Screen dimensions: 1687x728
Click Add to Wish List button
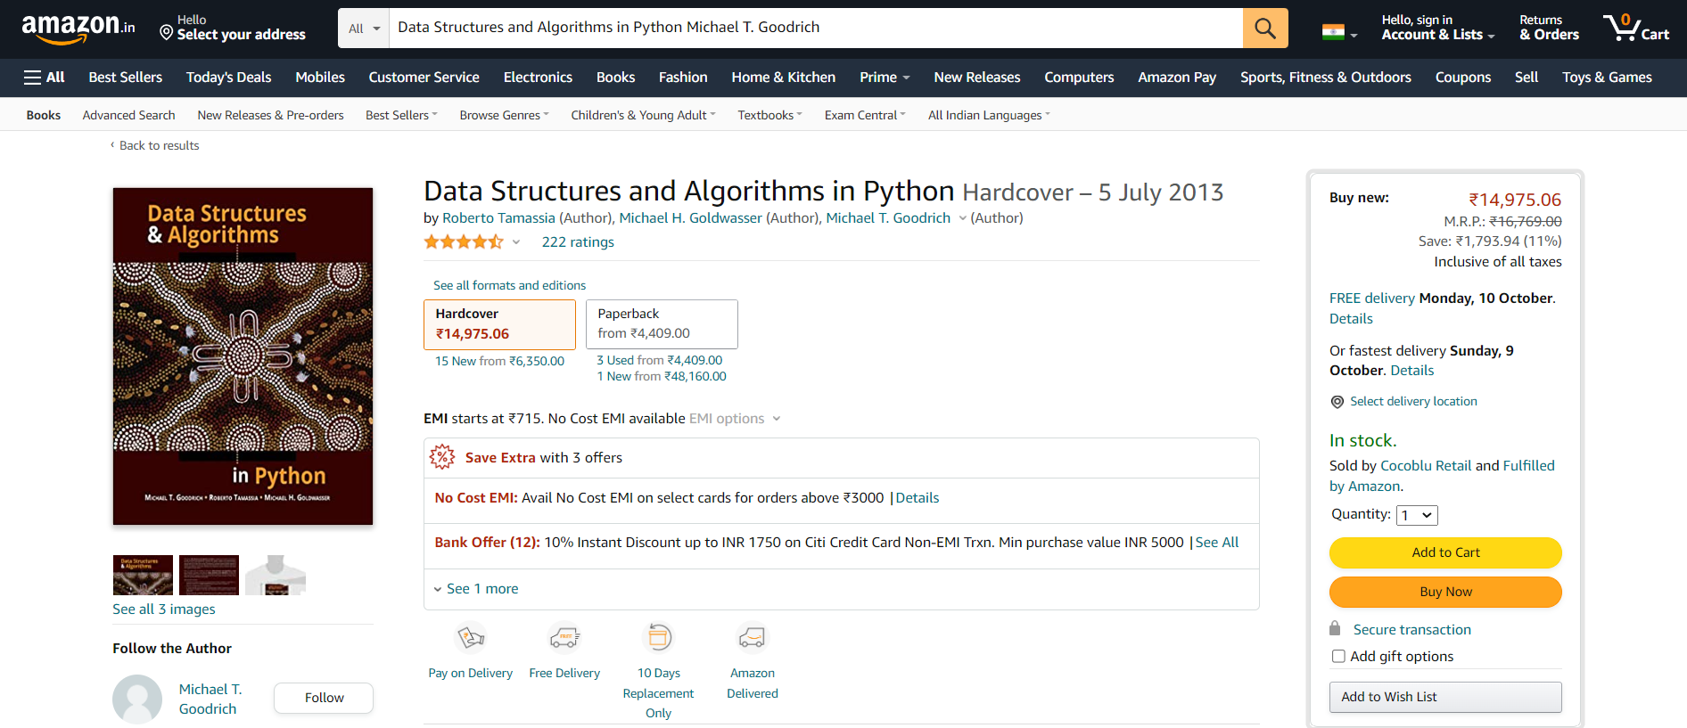(1445, 697)
